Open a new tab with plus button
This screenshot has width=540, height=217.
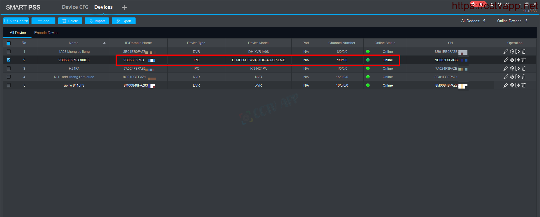[124, 8]
